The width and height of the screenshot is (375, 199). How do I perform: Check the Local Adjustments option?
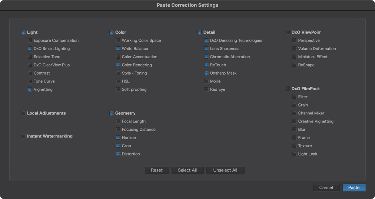[23, 113]
